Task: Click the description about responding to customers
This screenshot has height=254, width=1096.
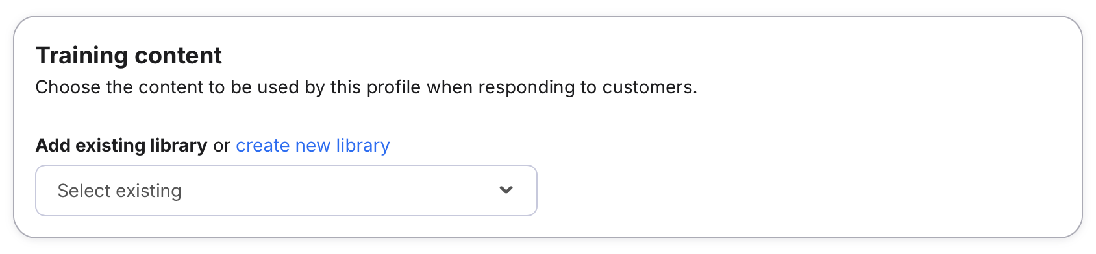Action: click(x=366, y=87)
